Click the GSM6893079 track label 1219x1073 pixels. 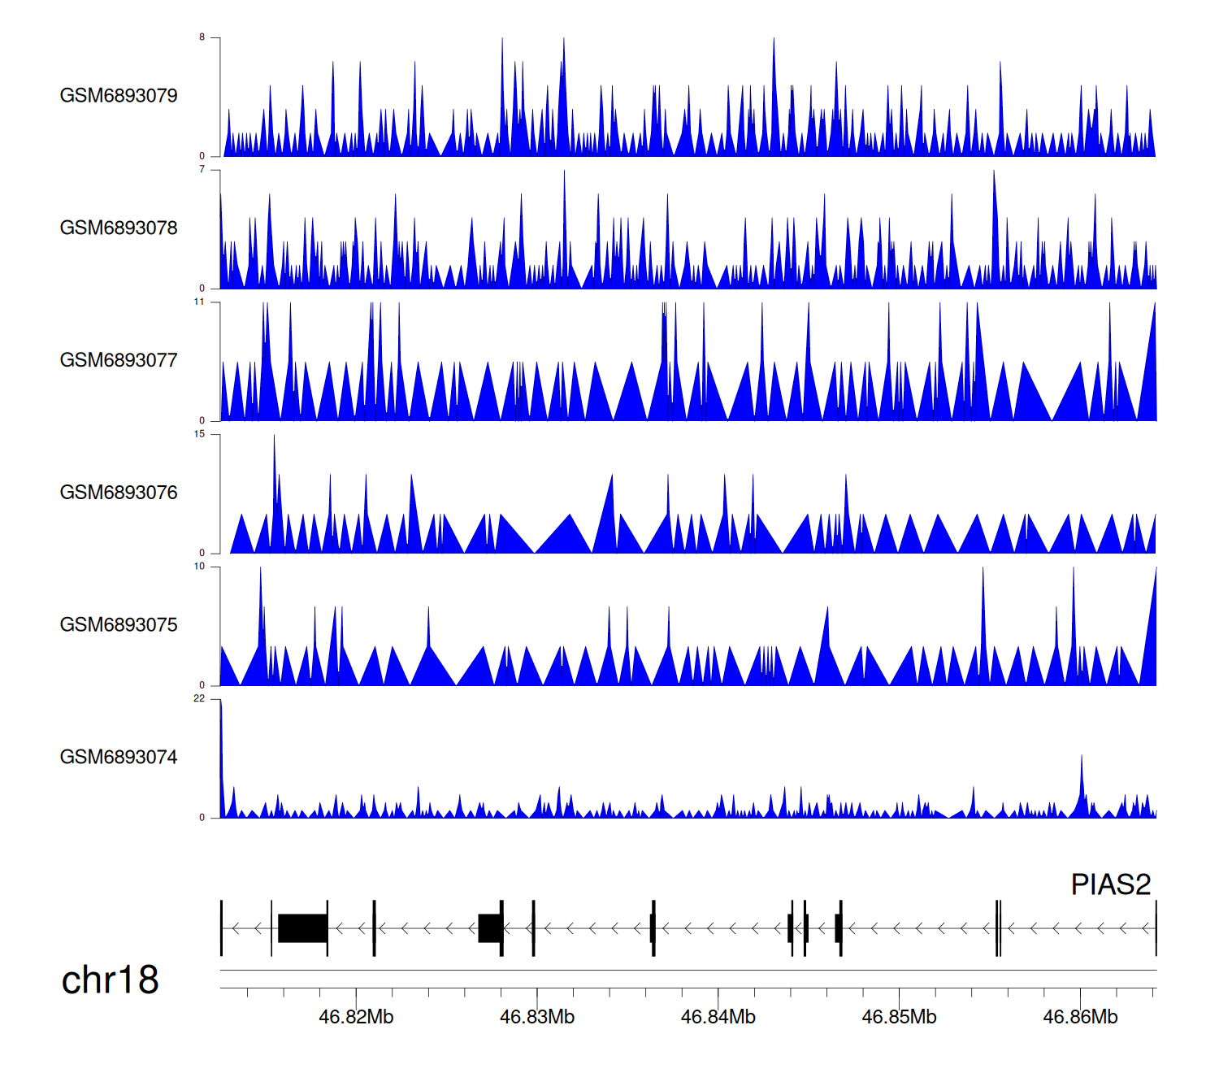119,96
